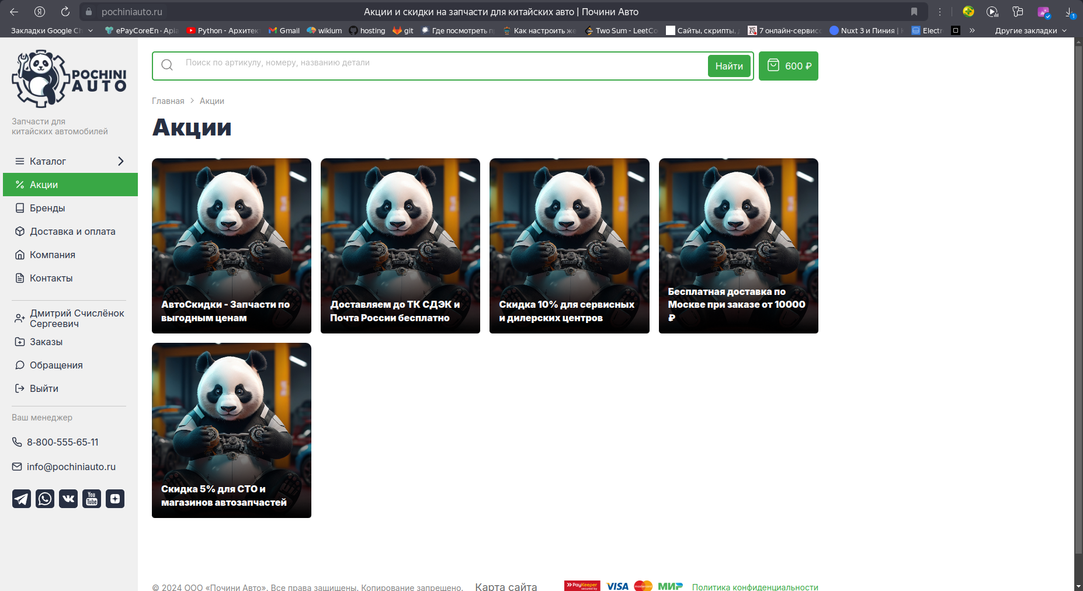The height and width of the screenshot is (591, 1083).
Task: Open the Бесплатная доставка по Москве card
Action: [x=738, y=246]
